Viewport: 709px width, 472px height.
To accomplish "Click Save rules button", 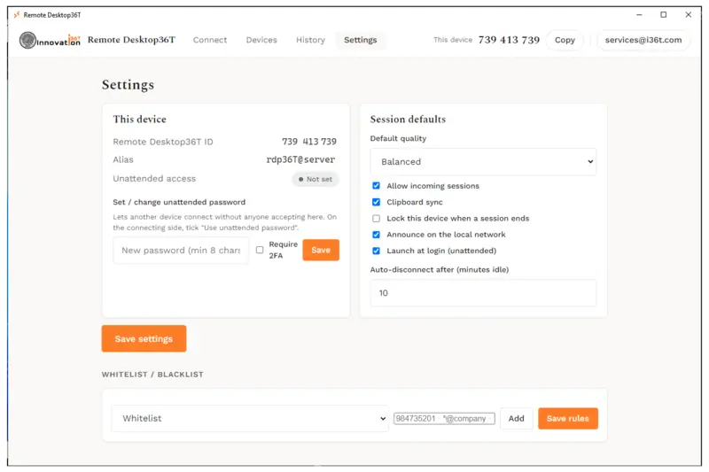I will (x=568, y=418).
